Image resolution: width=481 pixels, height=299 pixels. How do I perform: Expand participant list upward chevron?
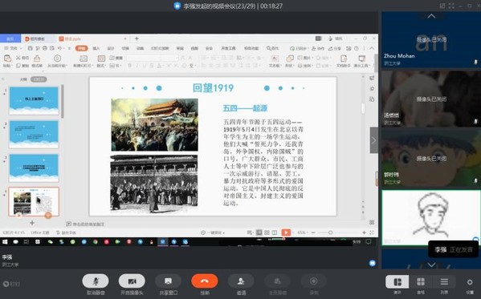coord(431,16)
